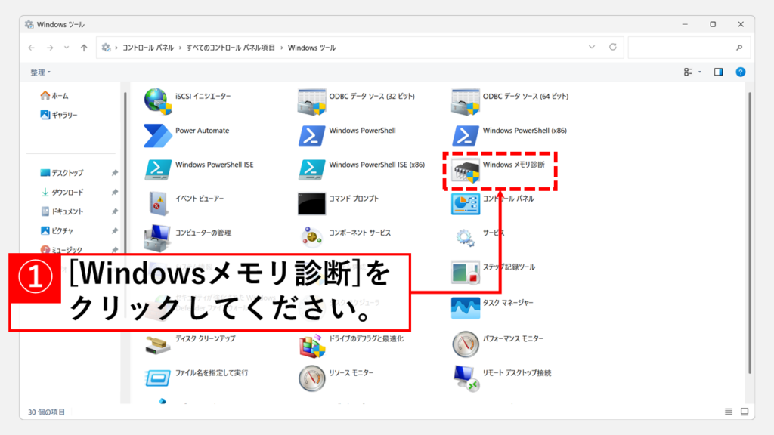Click the pin icon next to ドキュメント
774x435 pixels.
click(x=115, y=211)
